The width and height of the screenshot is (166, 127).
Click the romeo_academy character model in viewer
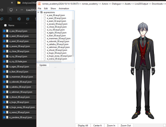[x=143, y=71]
